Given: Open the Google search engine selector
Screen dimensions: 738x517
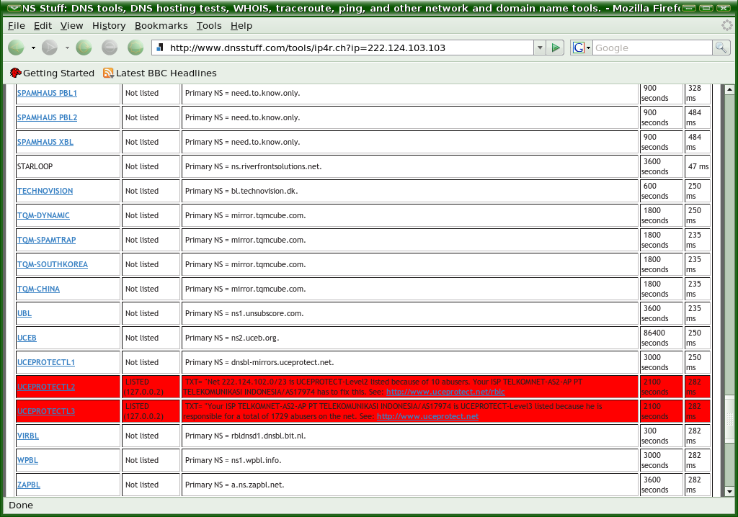Looking at the screenshot, I should (x=582, y=48).
